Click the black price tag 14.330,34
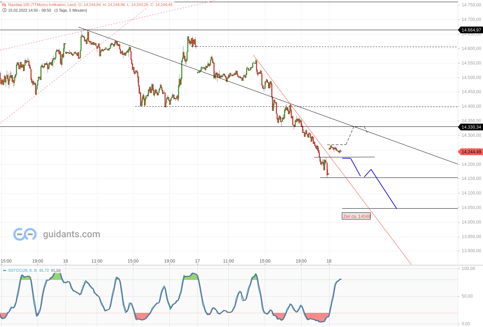Image resolution: width=483 pixels, height=327 pixels. click(471, 127)
